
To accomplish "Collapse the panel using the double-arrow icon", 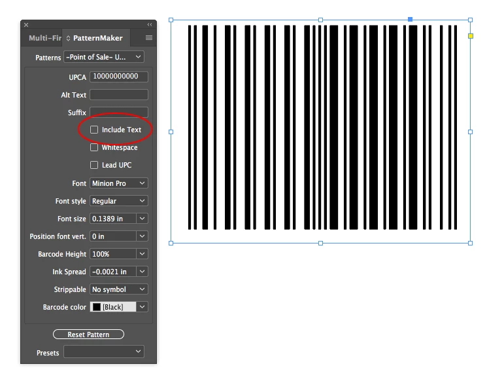I will pyautogui.click(x=150, y=25).
